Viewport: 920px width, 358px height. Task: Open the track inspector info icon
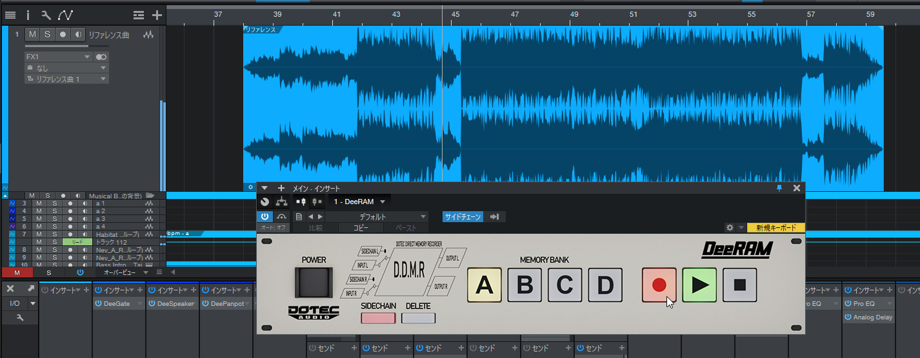(x=28, y=15)
